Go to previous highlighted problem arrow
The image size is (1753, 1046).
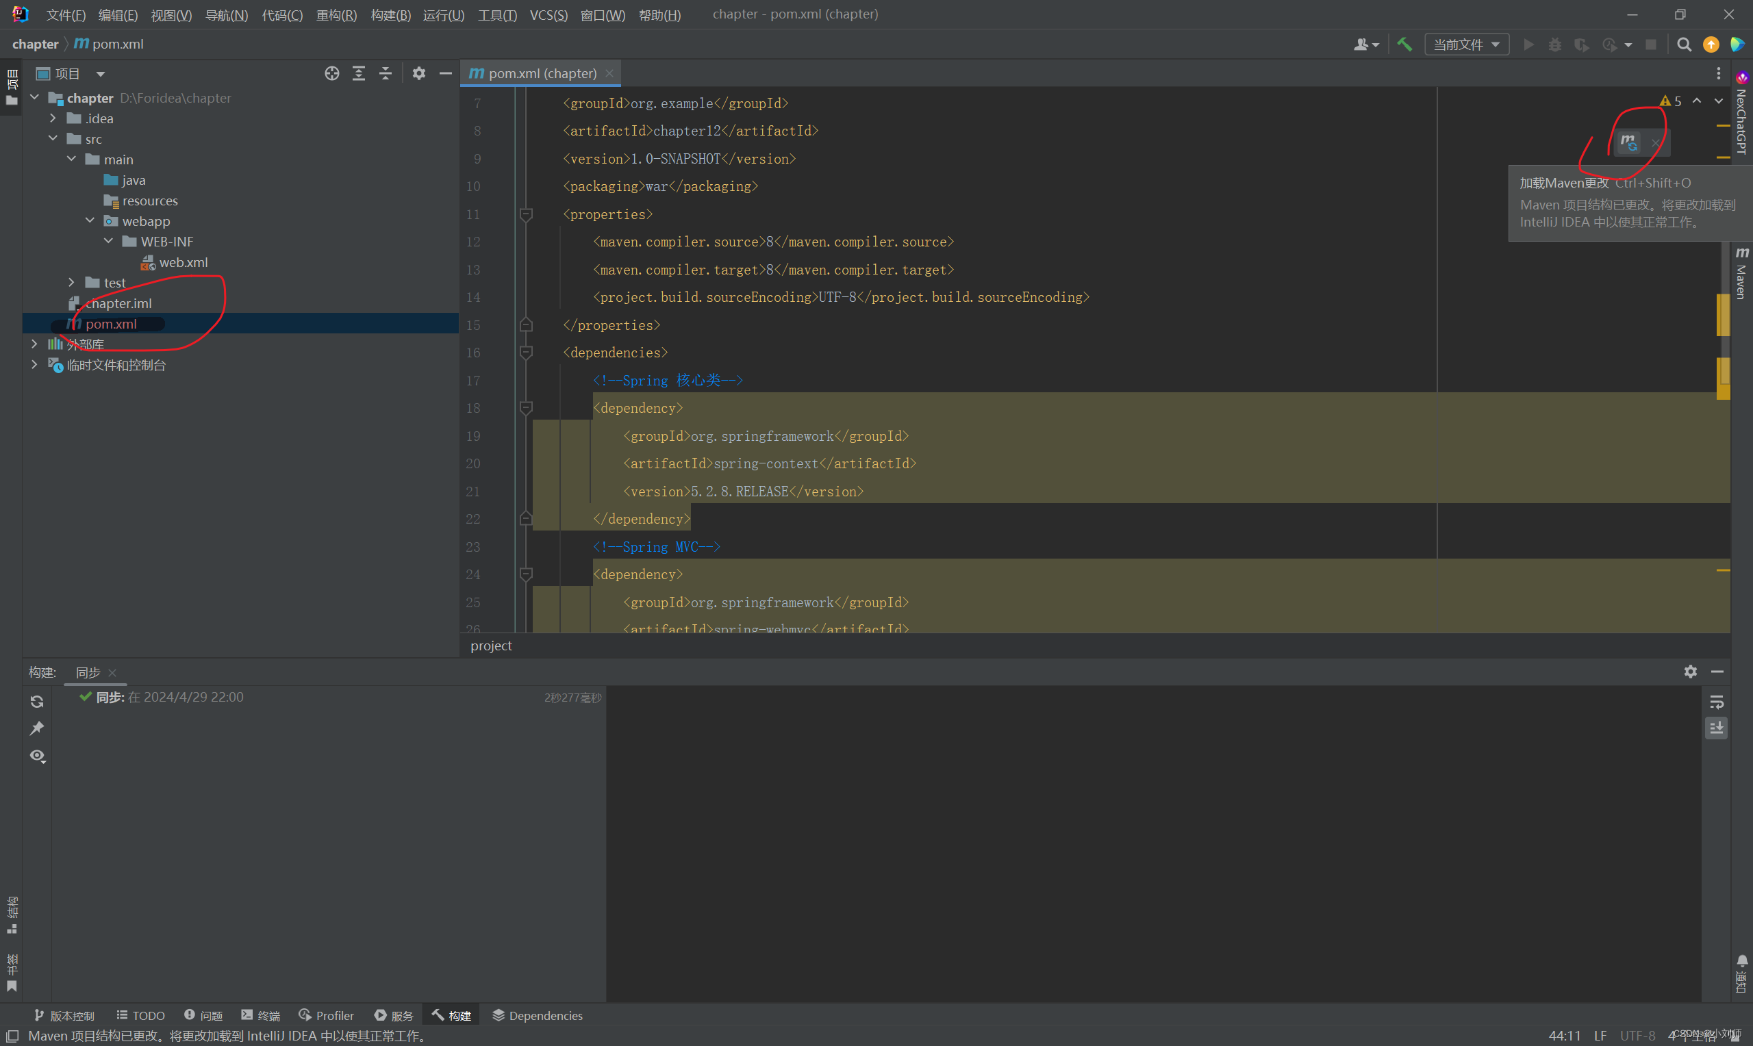coord(1697,101)
